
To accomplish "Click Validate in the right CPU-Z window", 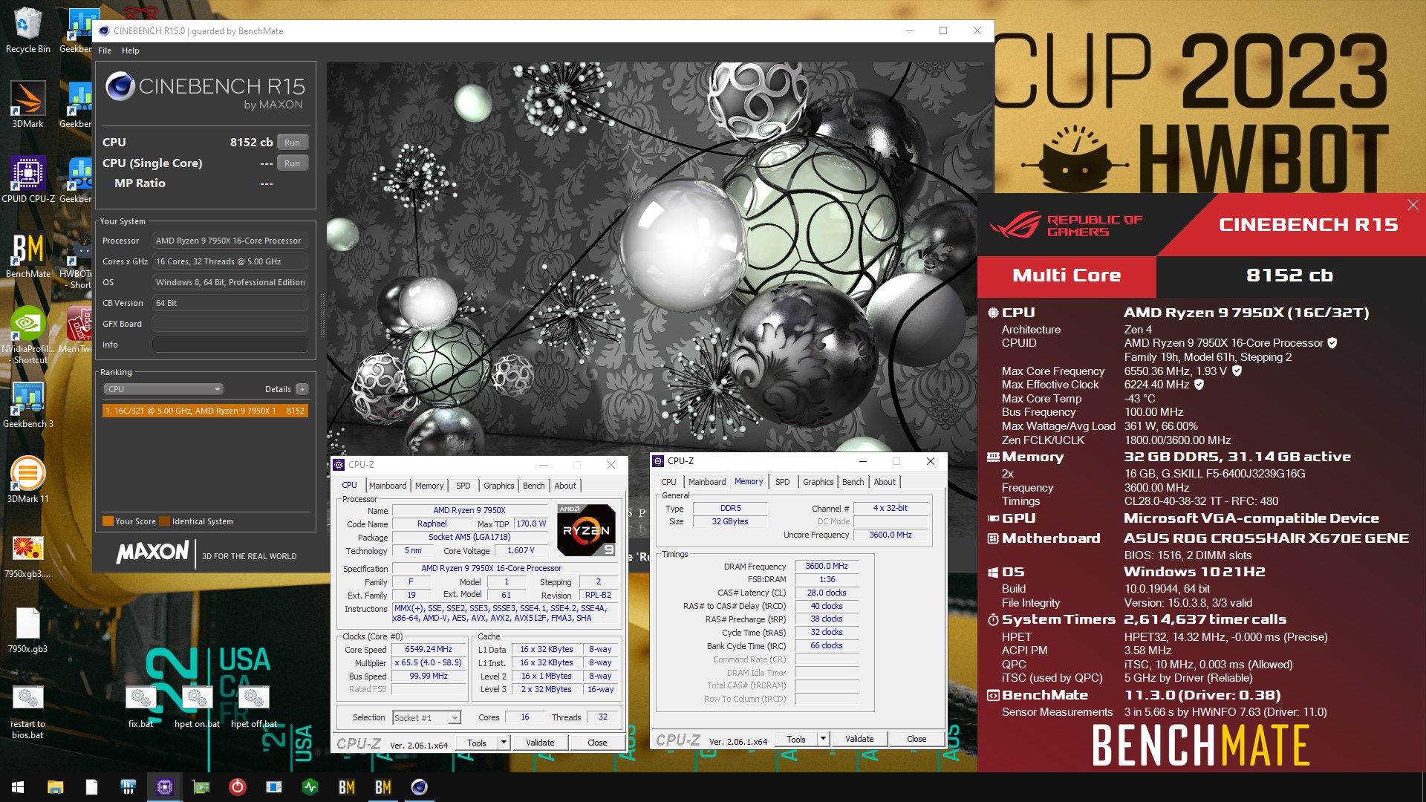I will (x=859, y=739).
